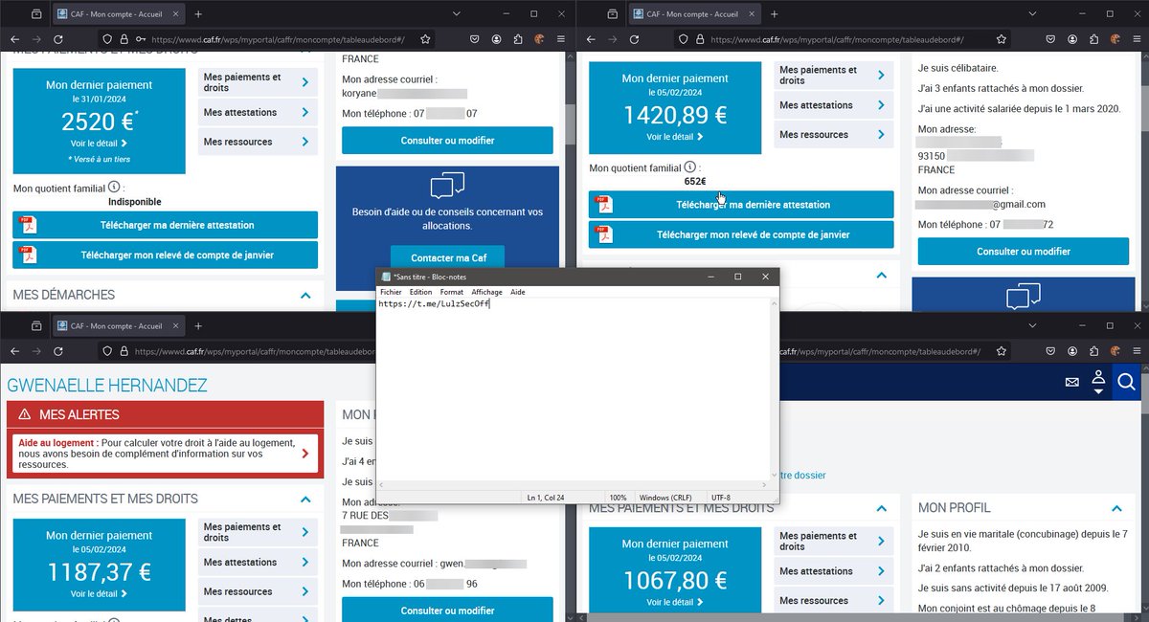Go back in the top-left browser window

point(14,39)
